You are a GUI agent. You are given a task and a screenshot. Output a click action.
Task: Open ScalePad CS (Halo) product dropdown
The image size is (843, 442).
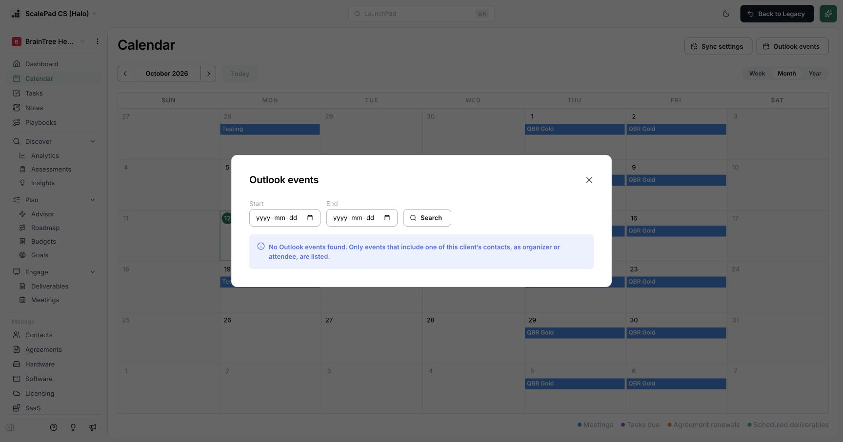point(54,14)
